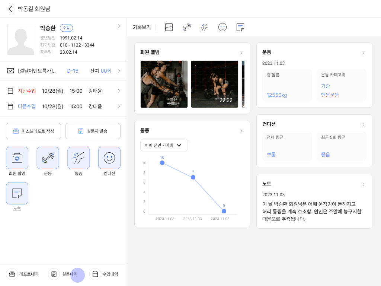The width and height of the screenshot is (381, 286).
Task: Click the chart point with value 7
Action: click(x=193, y=177)
